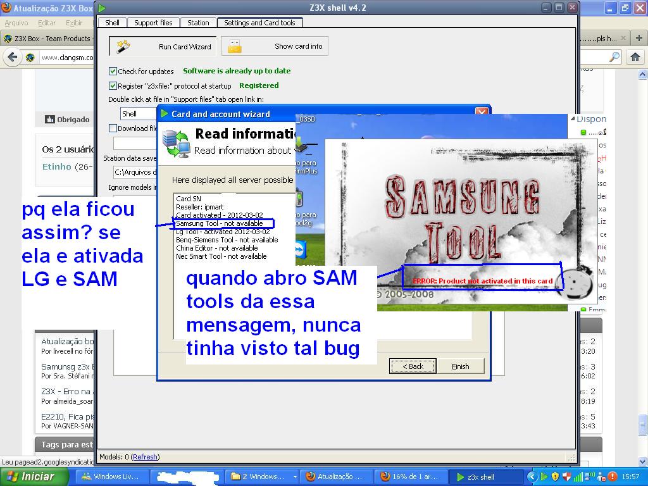Open the z3x shell taskbar button
The height and width of the screenshot is (486, 648).
point(485,477)
